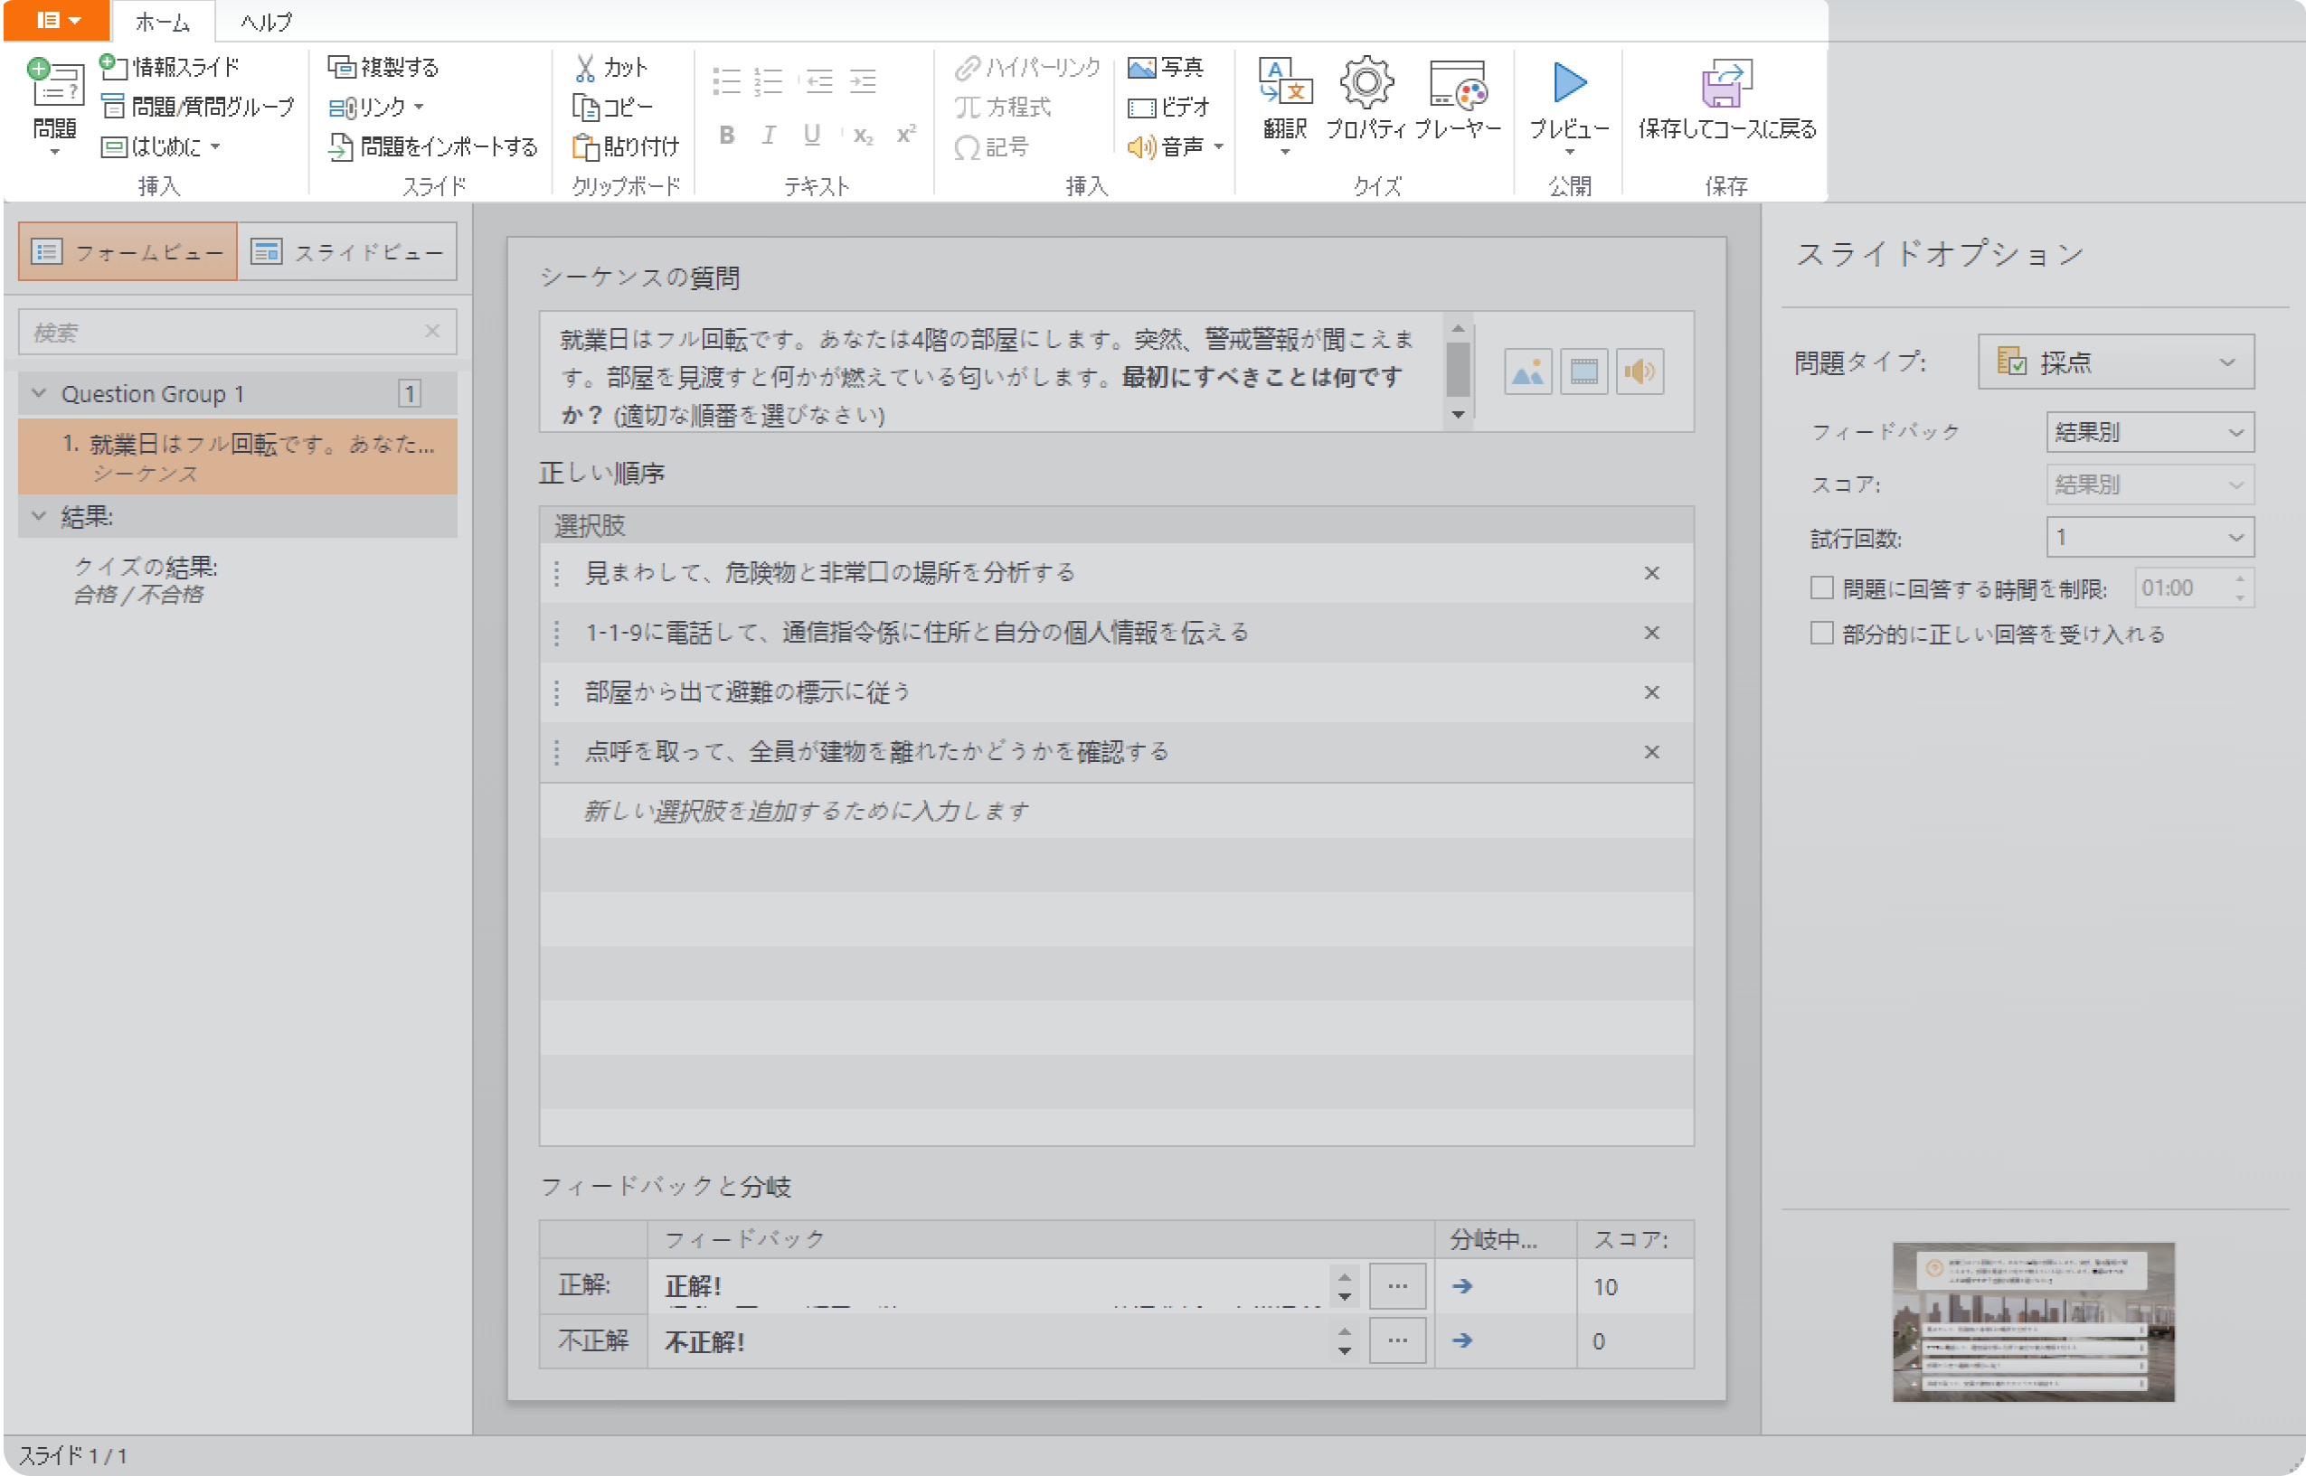Open the Properties (プロパティ) gear icon

1366,84
